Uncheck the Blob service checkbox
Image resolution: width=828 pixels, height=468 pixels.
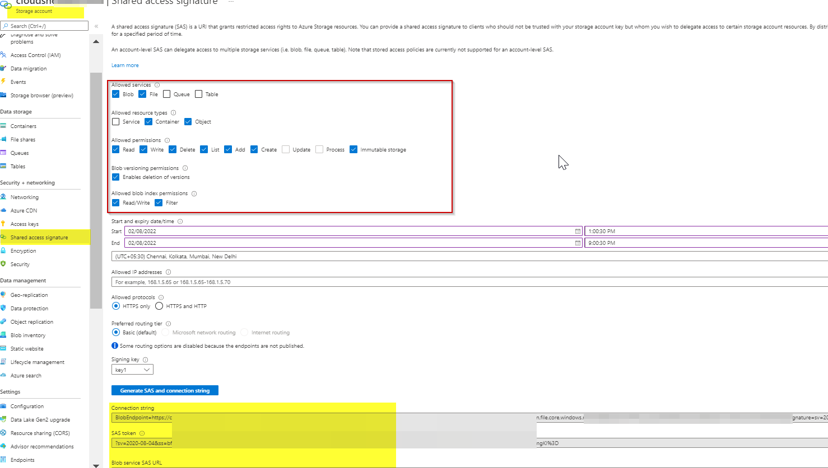coord(115,94)
